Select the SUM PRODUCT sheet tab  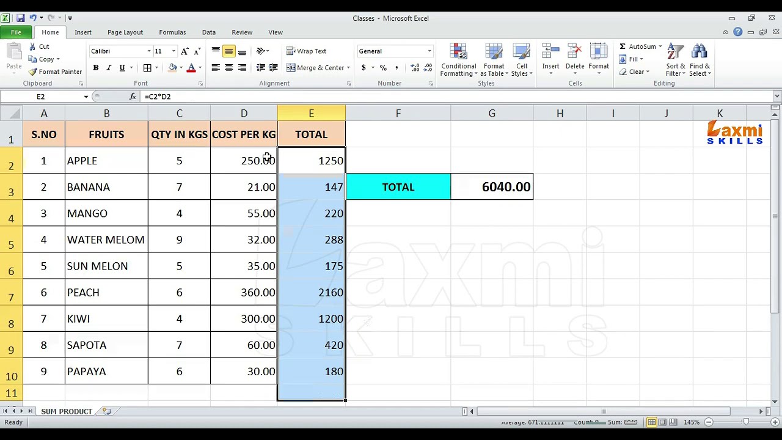pyautogui.click(x=67, y=411)
